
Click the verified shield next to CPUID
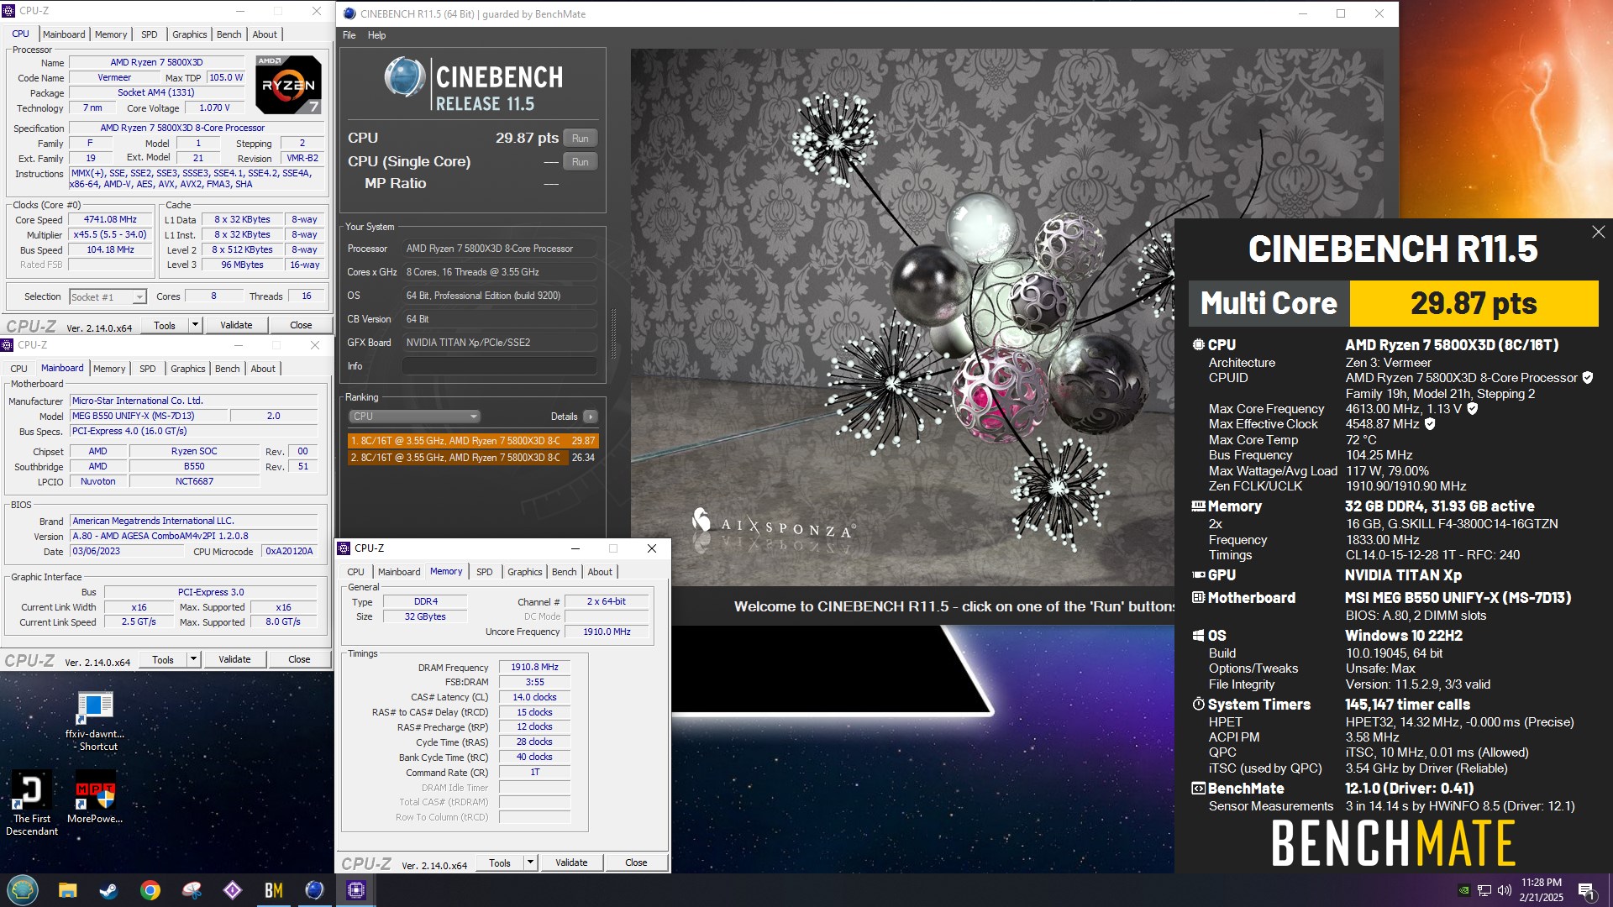[1588, 378]
